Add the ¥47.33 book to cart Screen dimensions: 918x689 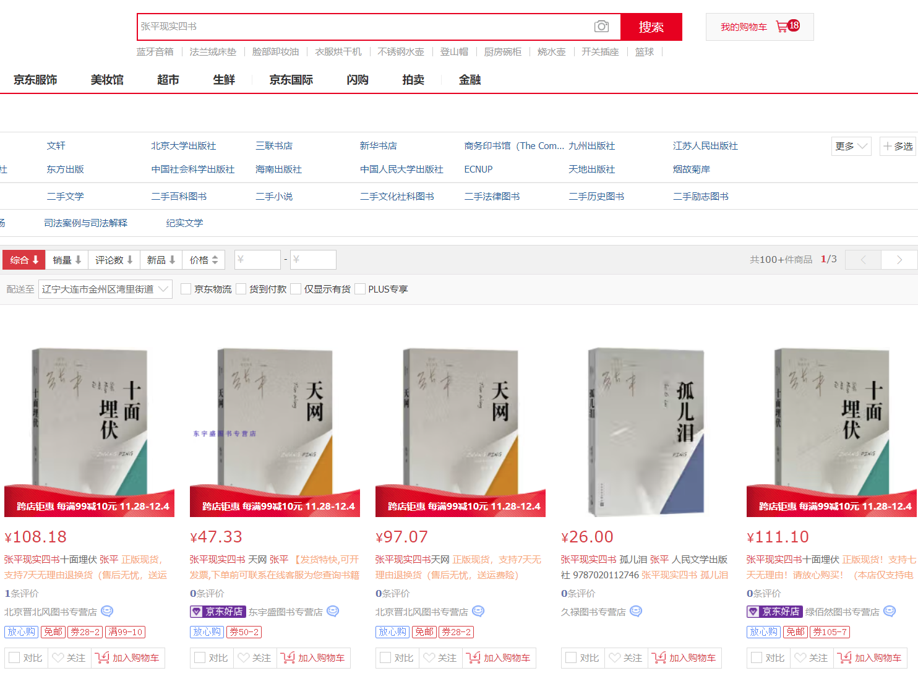tap(314, 658)
